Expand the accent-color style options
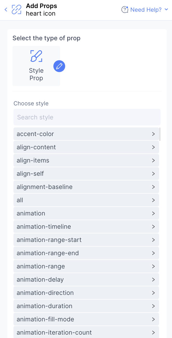 point(153,134)
